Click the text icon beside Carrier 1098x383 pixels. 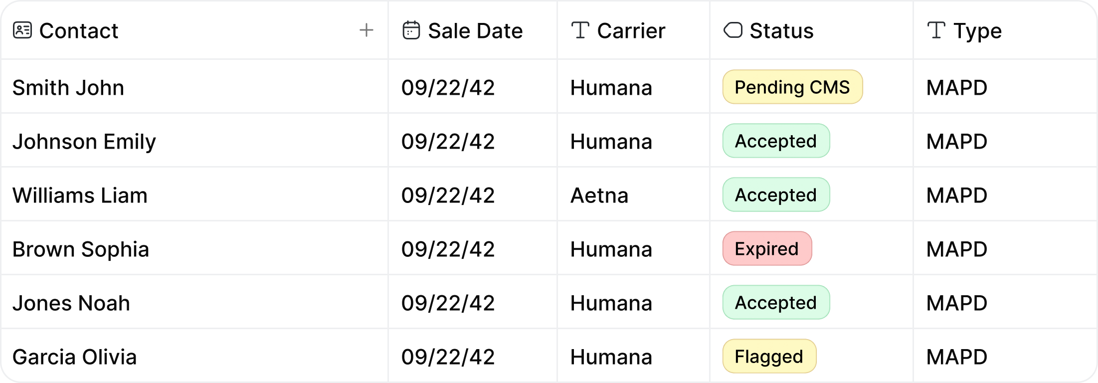coord(580,30)
